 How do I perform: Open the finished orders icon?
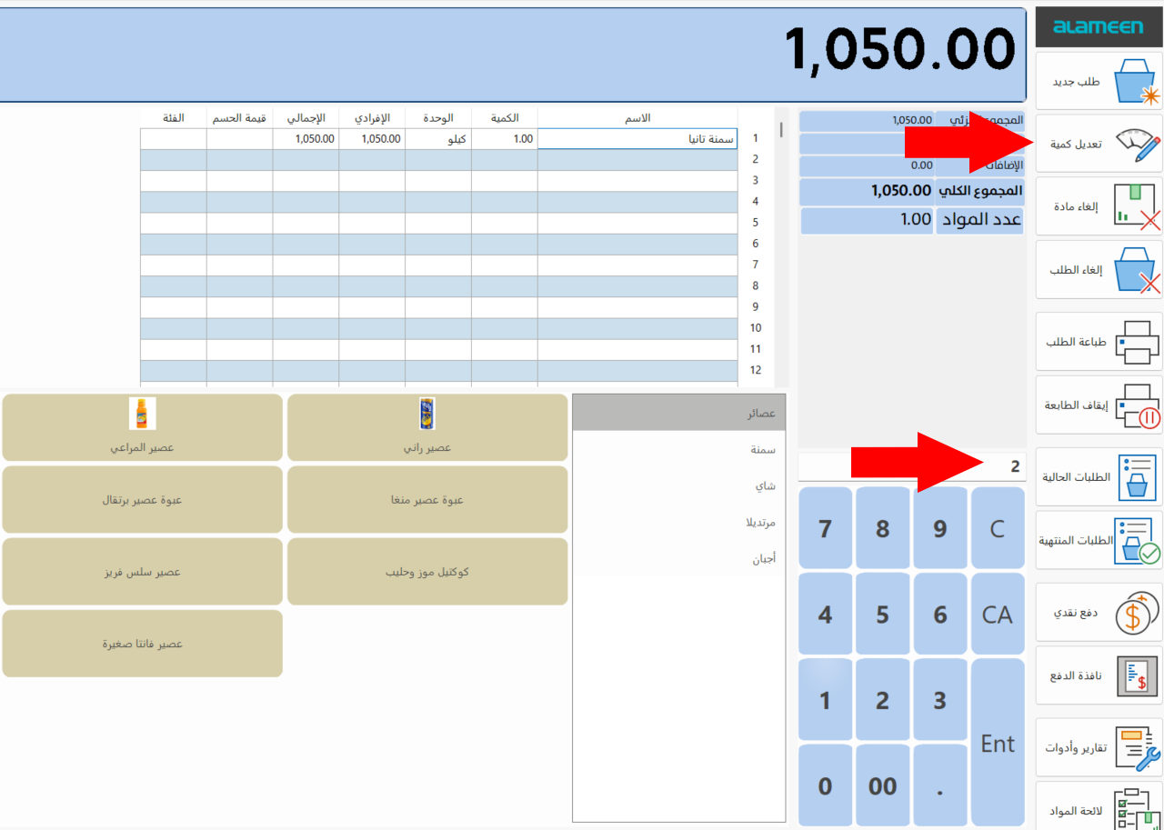[x=1138, y=541]
